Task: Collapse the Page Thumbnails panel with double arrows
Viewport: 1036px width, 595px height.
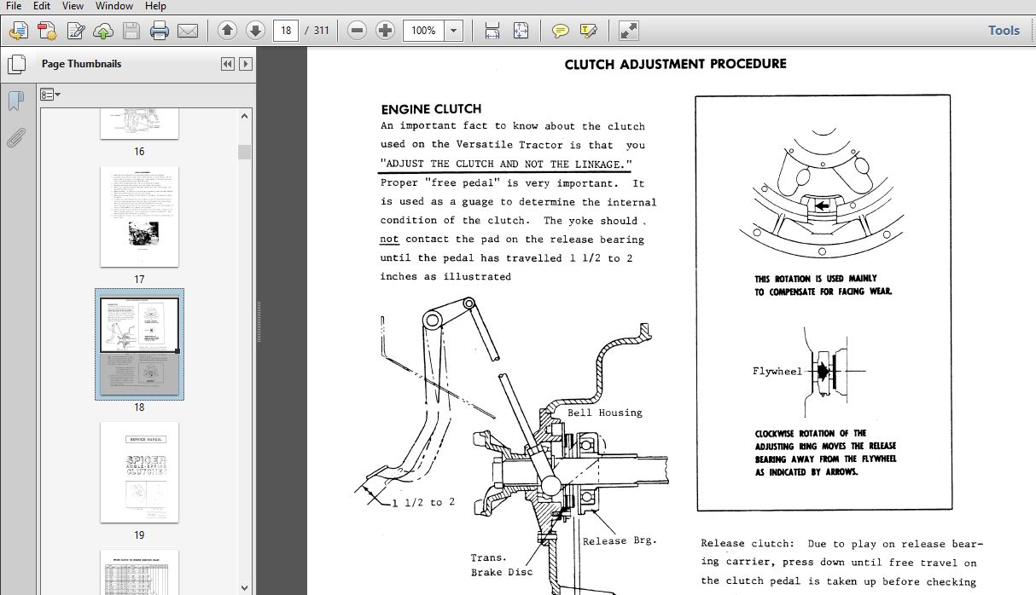Action: (227, 64)
